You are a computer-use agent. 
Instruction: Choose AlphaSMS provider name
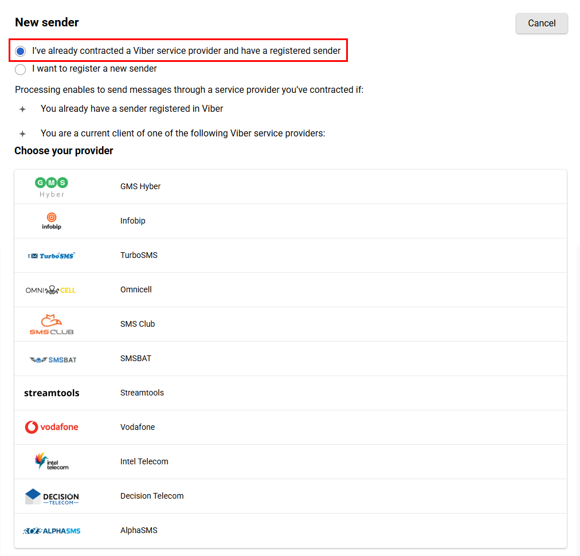(x=139, y=530)
